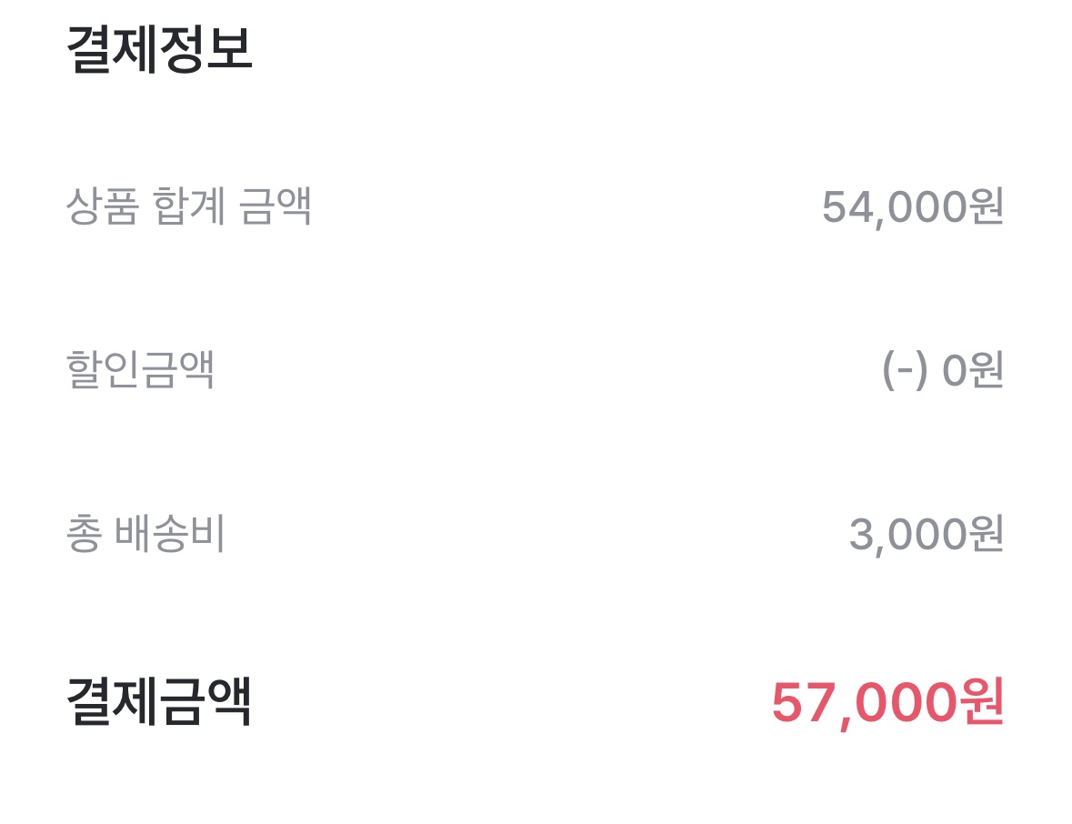Select the red 57,000원 payment total
The image size is (1072, 824).
click(887, 703)
